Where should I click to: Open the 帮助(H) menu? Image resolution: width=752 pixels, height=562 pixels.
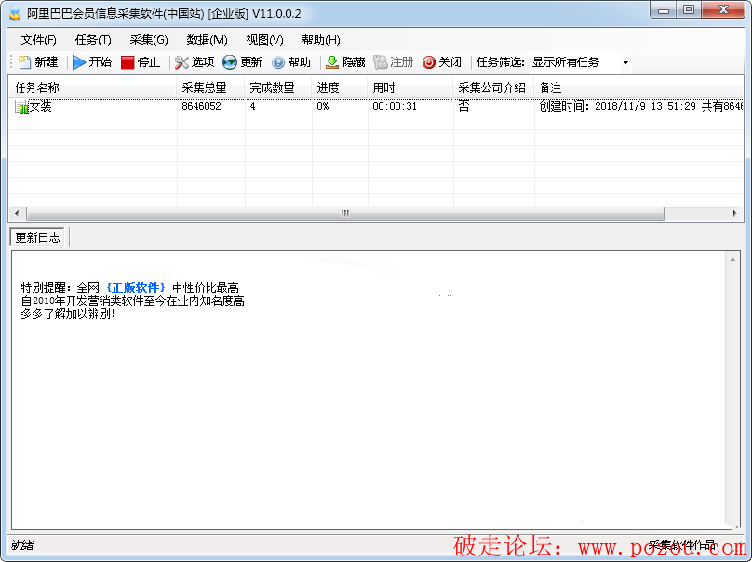tap(321, 40)
